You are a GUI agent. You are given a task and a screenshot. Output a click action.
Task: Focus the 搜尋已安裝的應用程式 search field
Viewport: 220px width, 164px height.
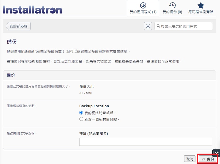183,26
